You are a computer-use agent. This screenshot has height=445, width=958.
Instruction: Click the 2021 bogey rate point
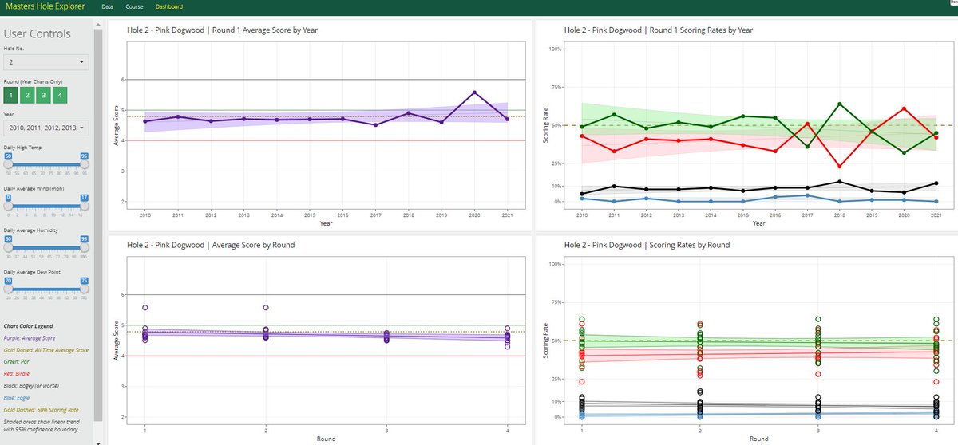click(x=936, y=183)
